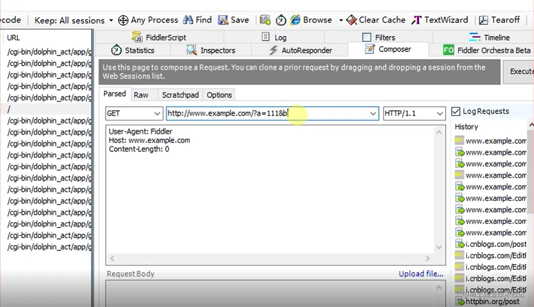Click the Upload file... link
The height and width of the screenshot is (307, 534).
[421, 274]
